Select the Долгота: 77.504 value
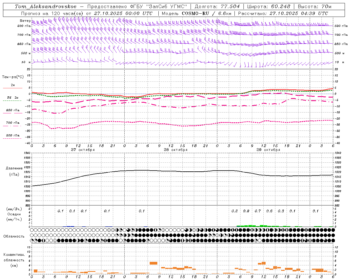Screen dimensions: 349x279 pos(217,7)
